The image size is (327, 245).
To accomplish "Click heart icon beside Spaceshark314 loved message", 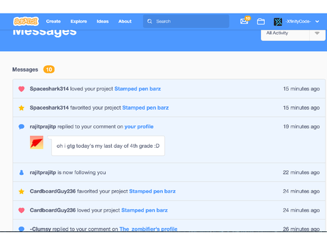I will coord(21,89).
